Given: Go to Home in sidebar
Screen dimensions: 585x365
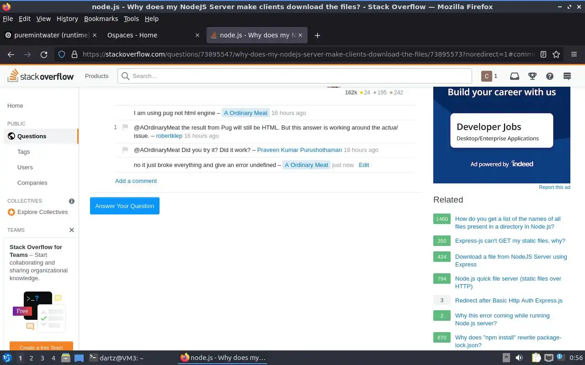Looking at the screenshot, I should coord(15,105).
